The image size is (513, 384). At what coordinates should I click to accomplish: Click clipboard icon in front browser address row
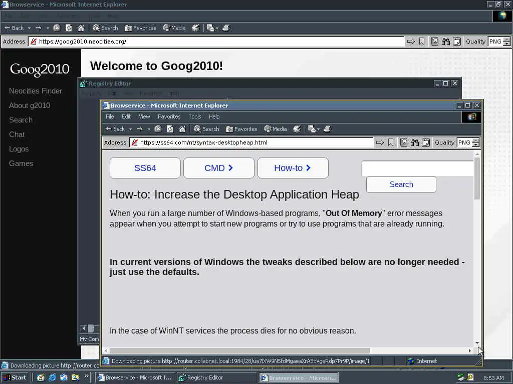[426, 142]
